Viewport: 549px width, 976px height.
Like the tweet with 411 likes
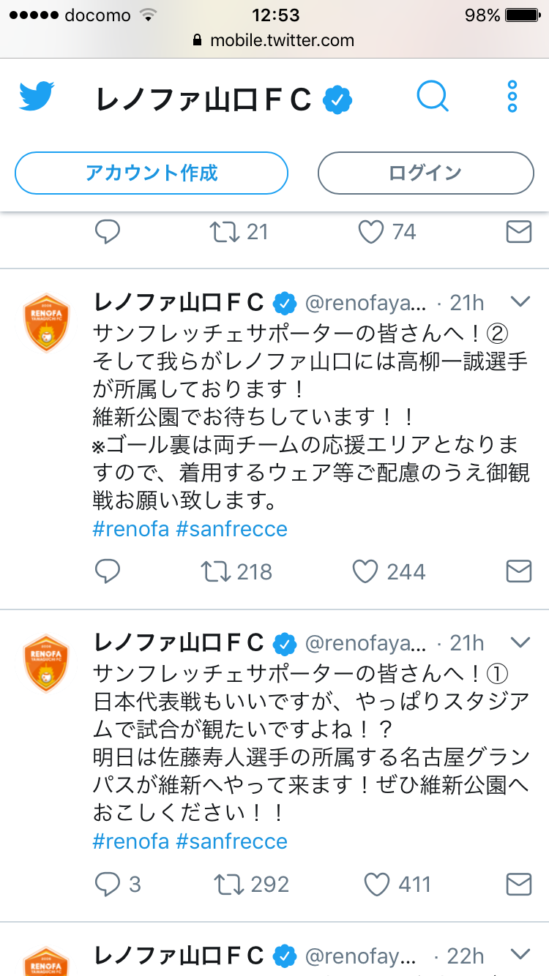coord(377,884)
